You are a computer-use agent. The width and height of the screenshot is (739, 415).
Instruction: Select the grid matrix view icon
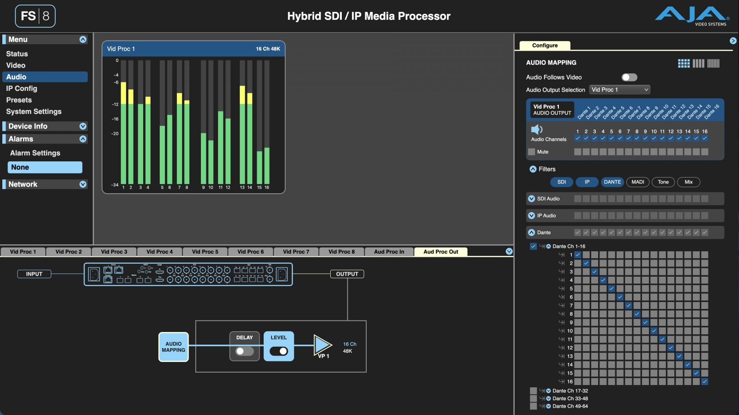click(x=684, y=64)
